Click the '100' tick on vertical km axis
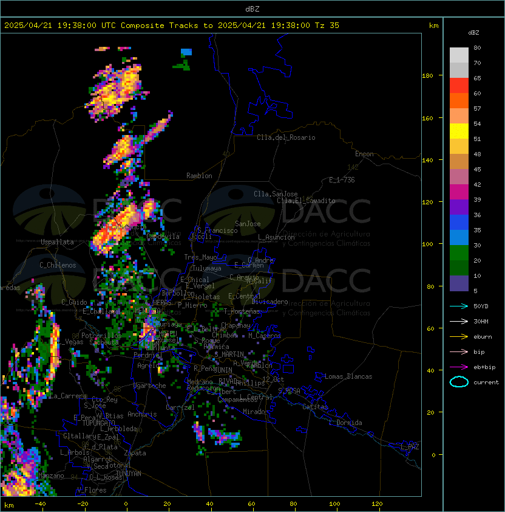Screen dimensions: 505x512 tap(427, 244)
